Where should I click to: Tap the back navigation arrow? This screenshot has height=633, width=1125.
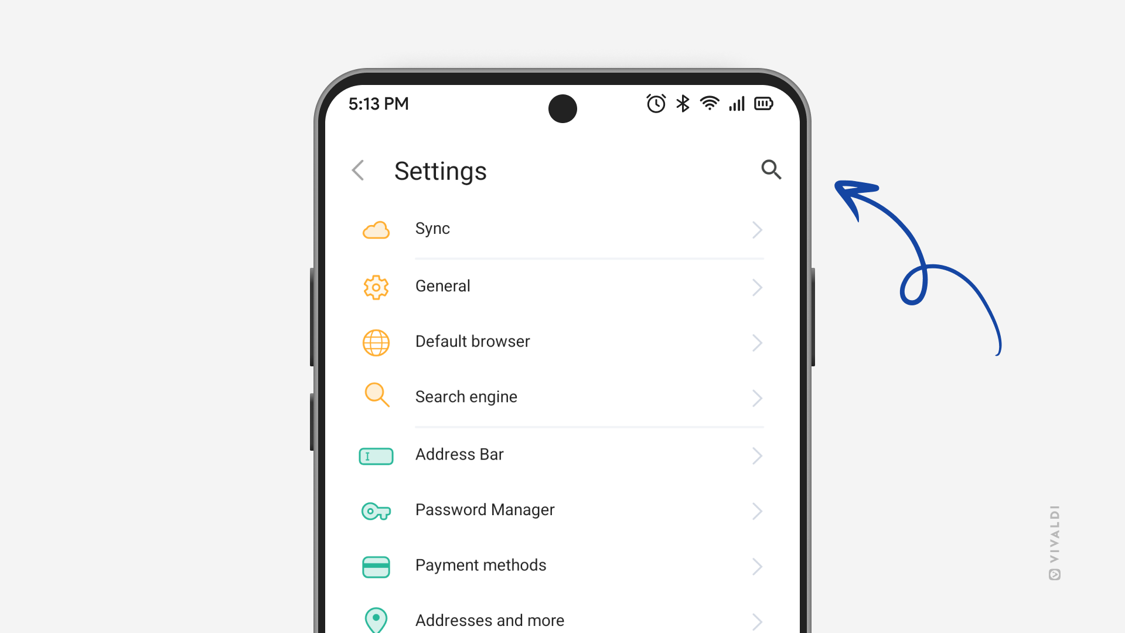click(359, 170)
